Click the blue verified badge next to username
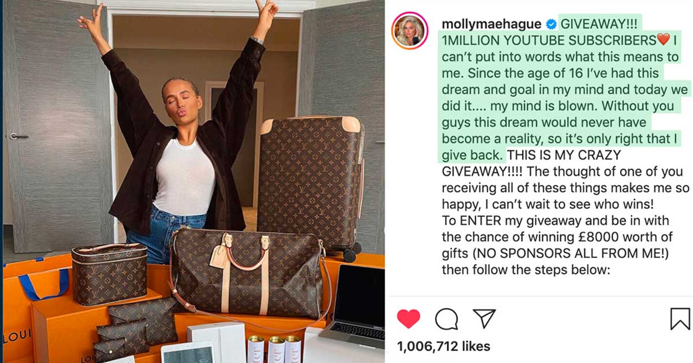Image resolution: width=693 pixels, height=363 pixels. coord(551,24)
